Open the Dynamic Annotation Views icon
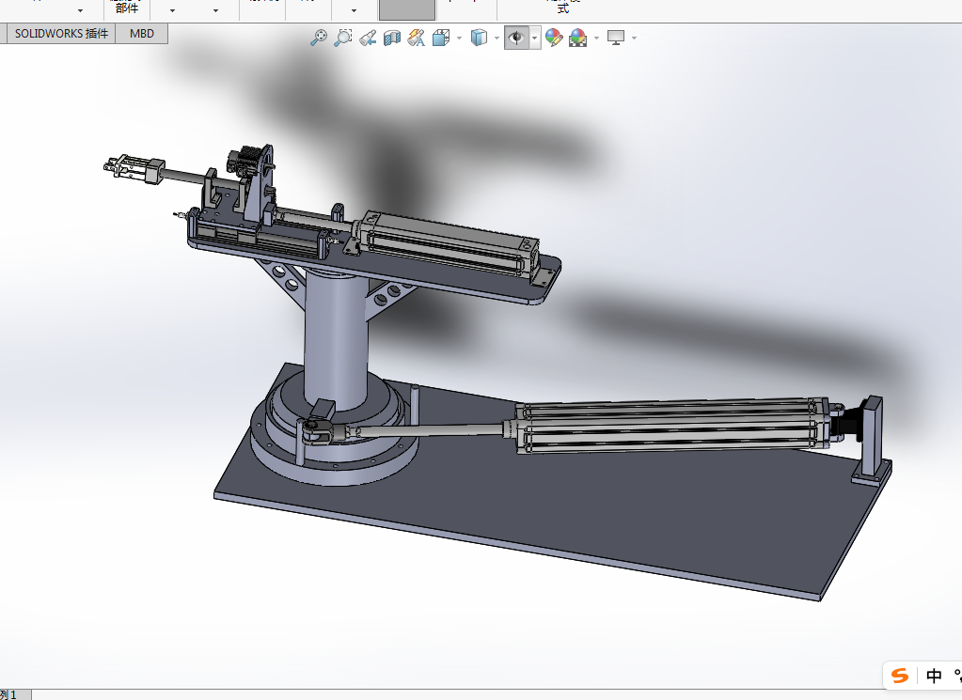Screen dimensions: 962x700 (416, 38)
